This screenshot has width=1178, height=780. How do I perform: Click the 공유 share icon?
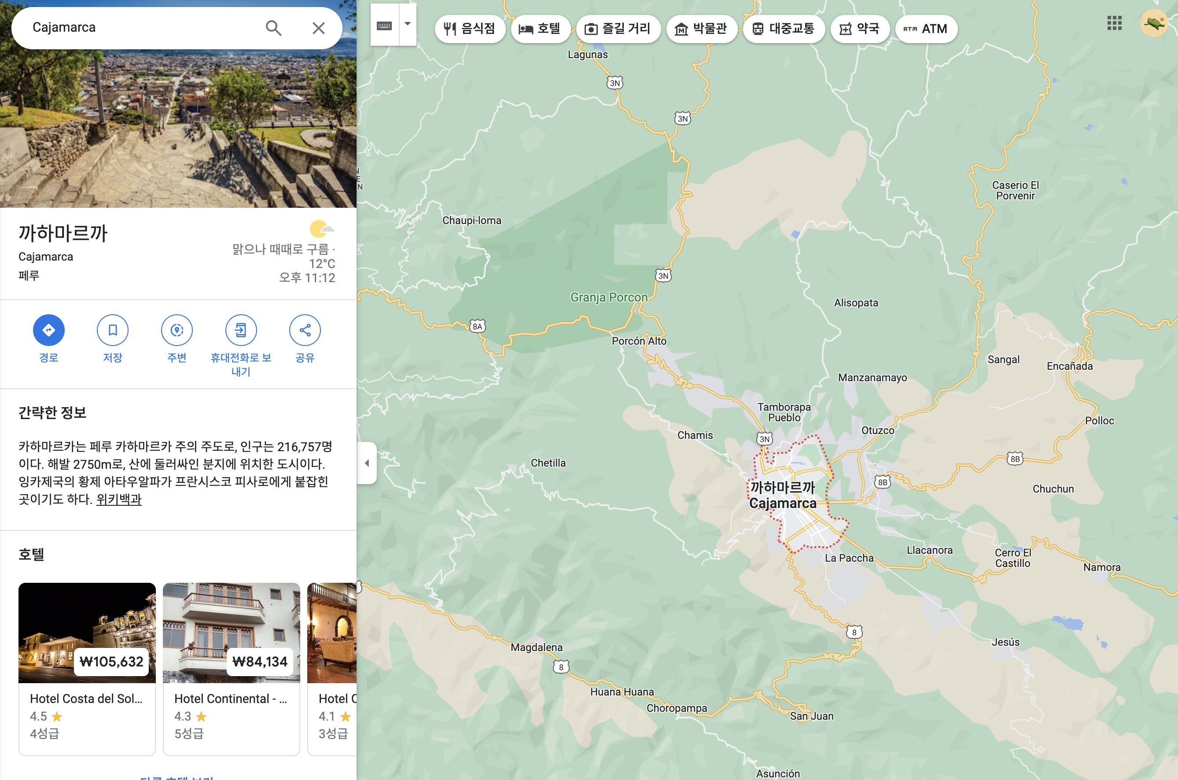point(305,330)
